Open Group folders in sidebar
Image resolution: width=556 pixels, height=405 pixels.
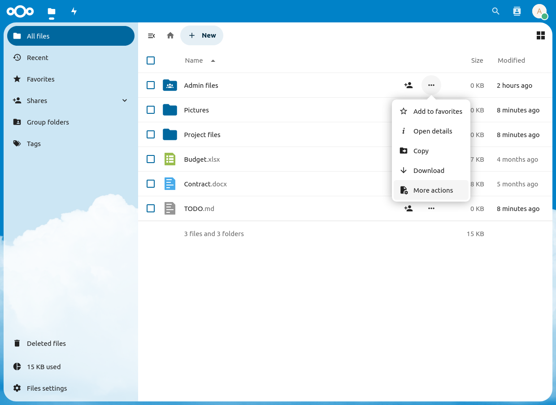coord(71,122)
